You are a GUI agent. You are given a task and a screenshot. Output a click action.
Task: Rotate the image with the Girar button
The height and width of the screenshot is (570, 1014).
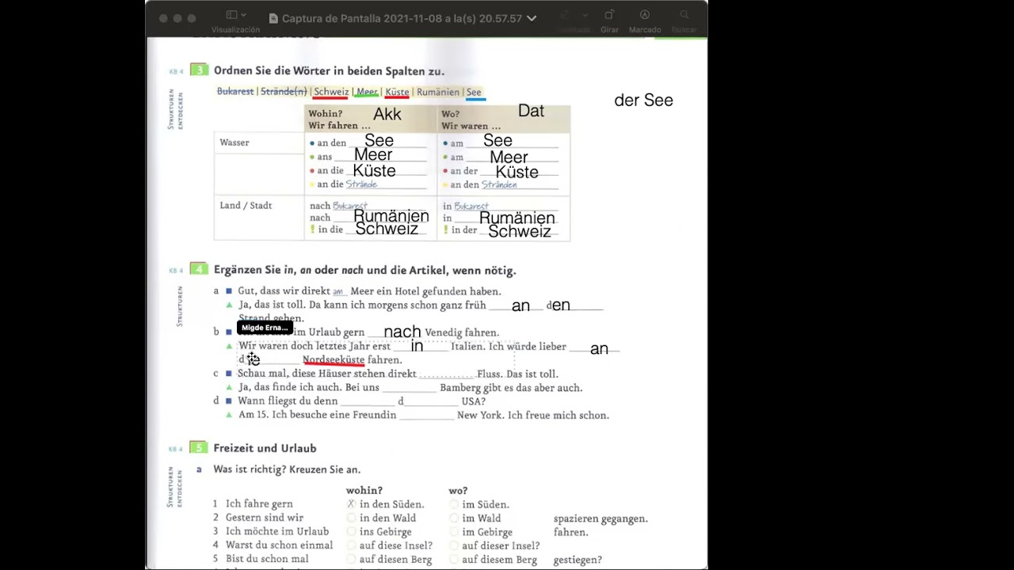pyautogui.click(x=609, y=15)
